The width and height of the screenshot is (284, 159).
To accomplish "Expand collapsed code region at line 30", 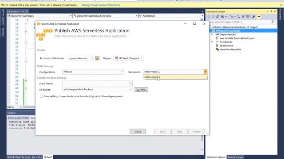I will point(26,80).
